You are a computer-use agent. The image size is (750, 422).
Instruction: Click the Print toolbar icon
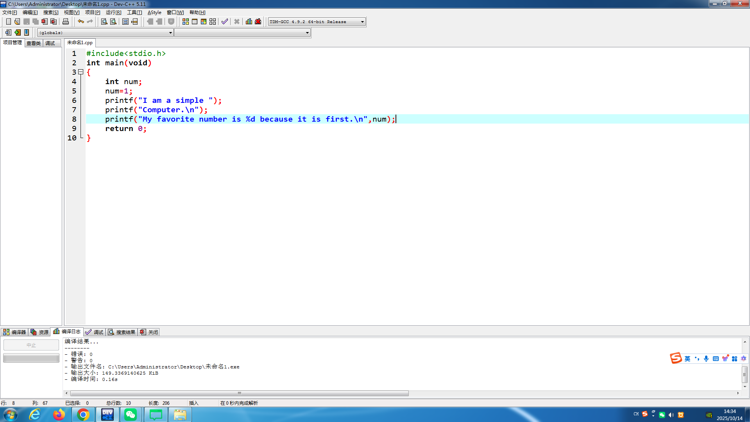tap(66, 22)
